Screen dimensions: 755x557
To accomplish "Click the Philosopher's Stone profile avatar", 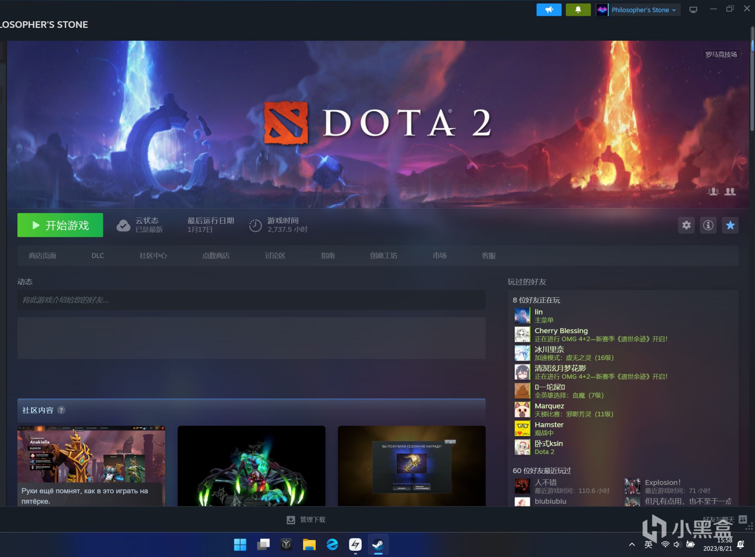I will [x=602, y=10].
